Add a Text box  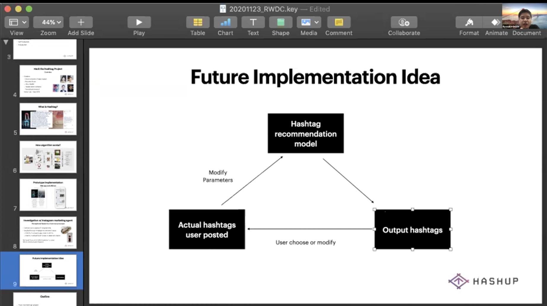[x=253, y=22]
